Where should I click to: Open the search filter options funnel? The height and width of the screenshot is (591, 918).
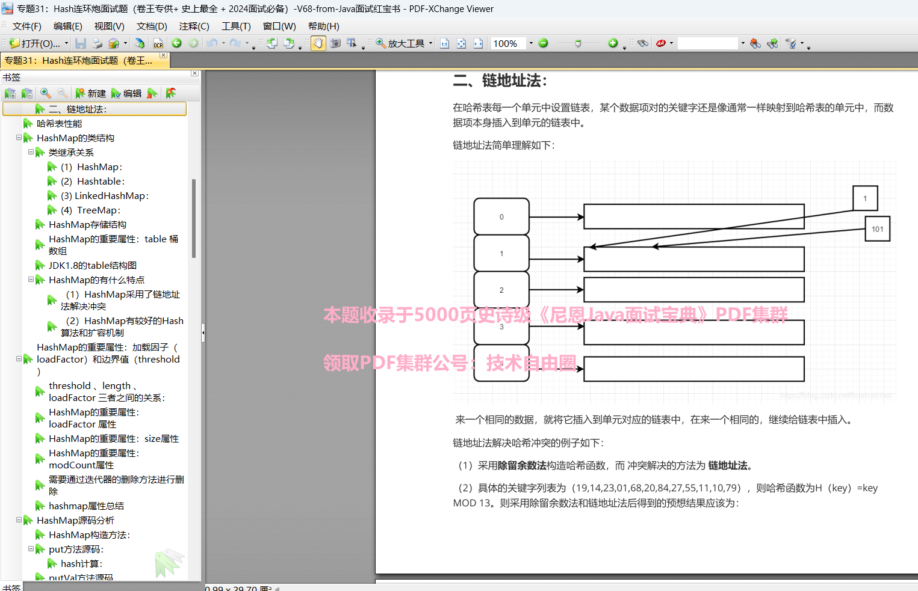[792, 43]
